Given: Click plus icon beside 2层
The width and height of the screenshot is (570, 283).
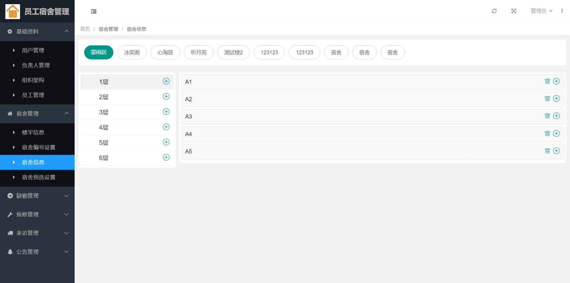Looking at the screenshot, I should 166,96.
